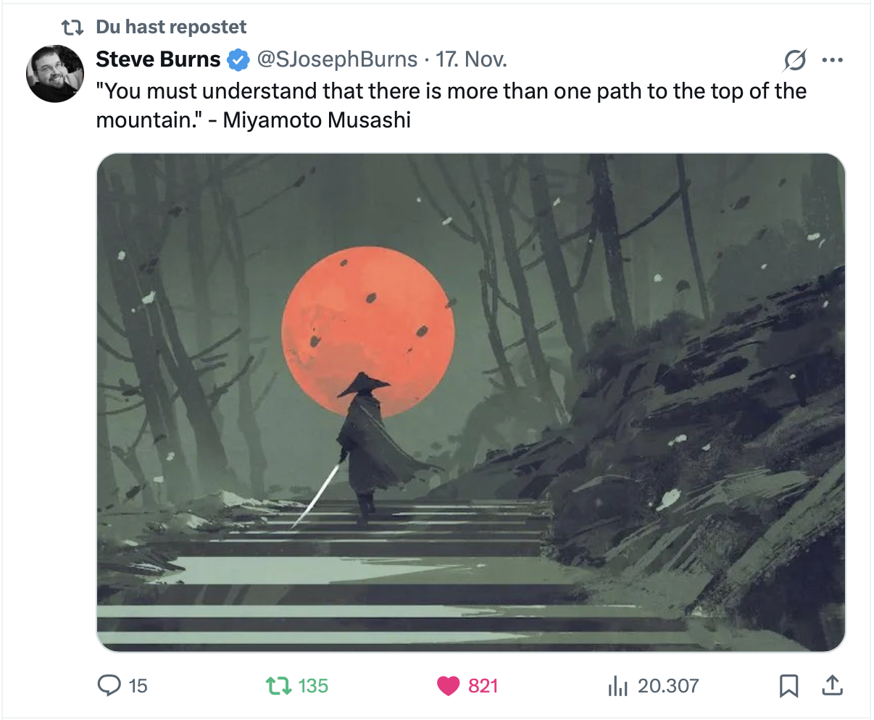The height and width of the screenshot is (720, 874).
Task: Bookmark this post
Action: point(788,685)
